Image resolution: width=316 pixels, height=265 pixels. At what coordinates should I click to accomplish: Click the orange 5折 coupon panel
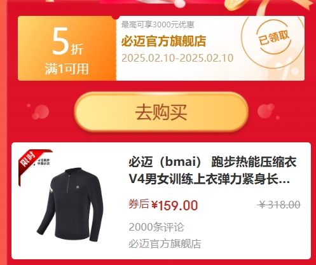coord(67,48)
